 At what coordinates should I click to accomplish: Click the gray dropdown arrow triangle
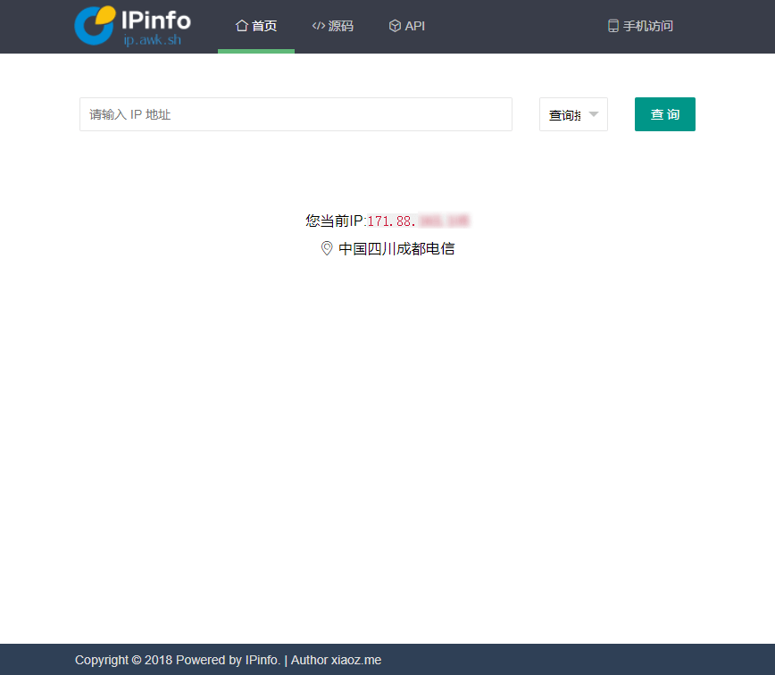tap(594, 114)
